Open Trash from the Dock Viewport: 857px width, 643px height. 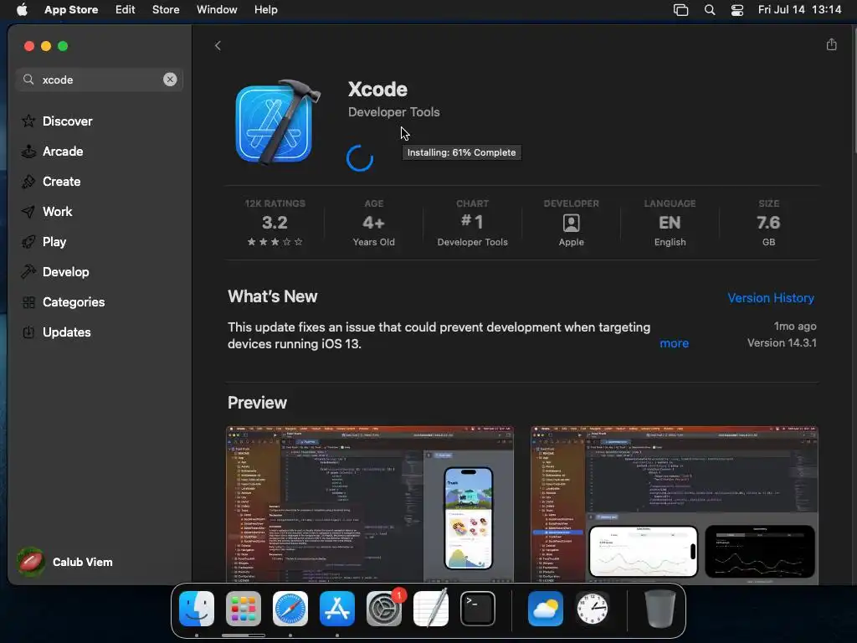(x=659, y=609)
